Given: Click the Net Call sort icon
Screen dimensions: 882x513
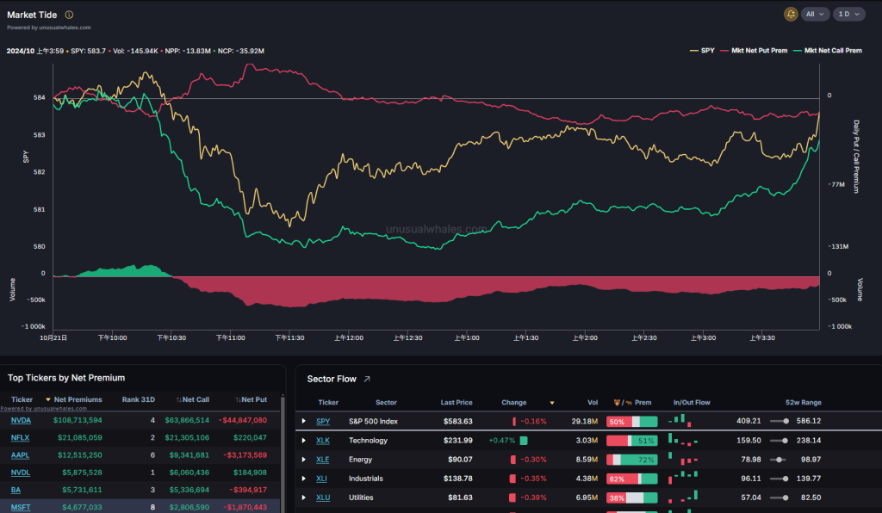Looking at the screenshot, I should click(x=178, y=399).
